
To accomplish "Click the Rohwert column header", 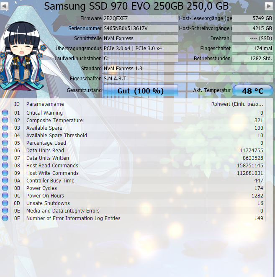I will (237, 104).
